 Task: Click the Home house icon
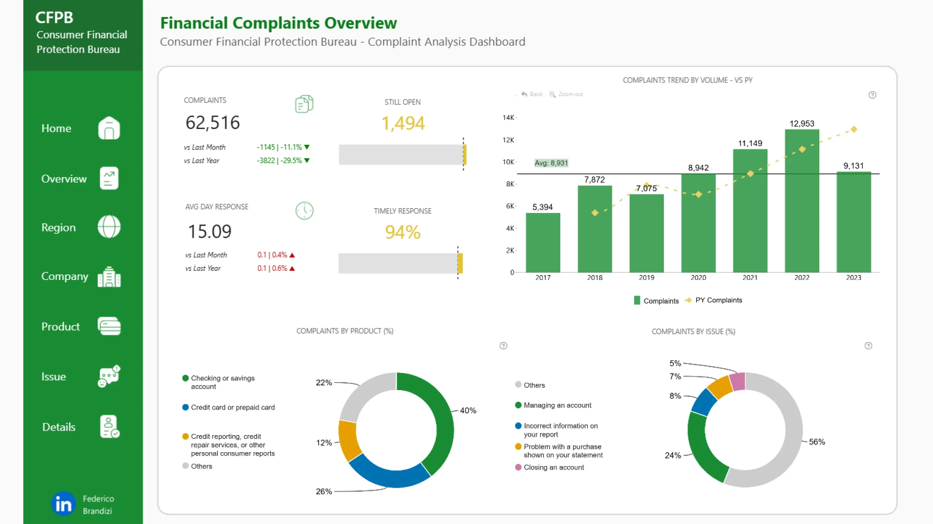[109, 128]
